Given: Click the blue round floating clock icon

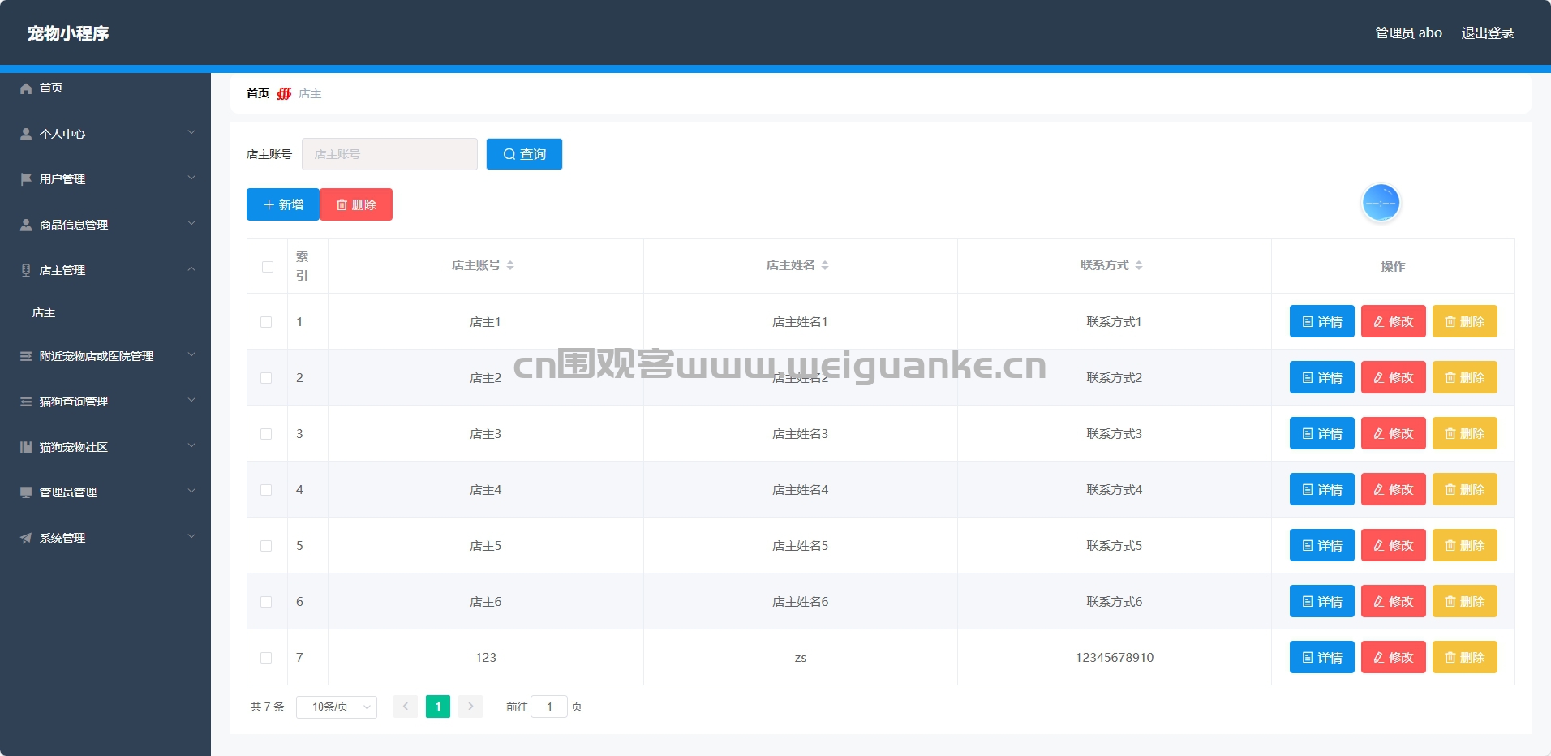Looking at the screenshot, I should (x=1381, y=203).
